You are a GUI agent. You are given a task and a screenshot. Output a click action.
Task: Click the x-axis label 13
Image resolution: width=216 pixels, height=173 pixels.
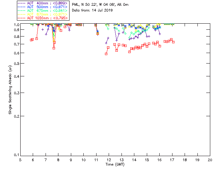pyautogui.click(x=122, y=160)
